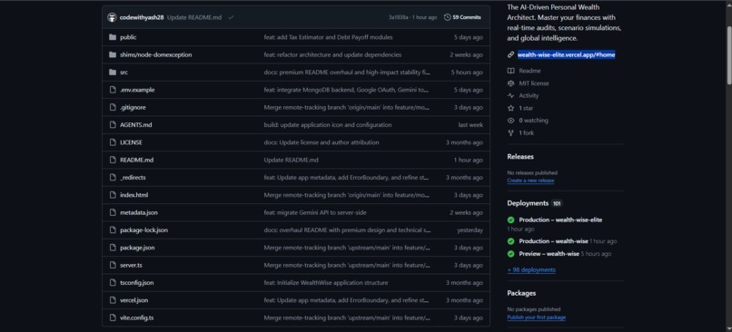Click the shims/node-domexception folder icon
The image size is (732, 332).
(x=112, y=54)
